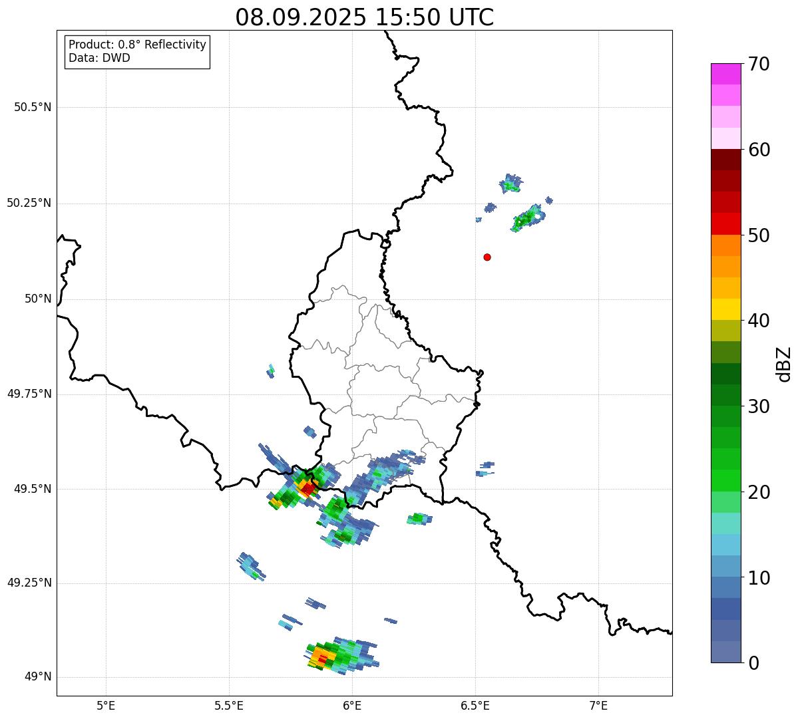Image resolution: width=800 pixels, height=719 pixels.
Task: Click the Product: 0.8° Reflectivity label
Action: point(138,45)
